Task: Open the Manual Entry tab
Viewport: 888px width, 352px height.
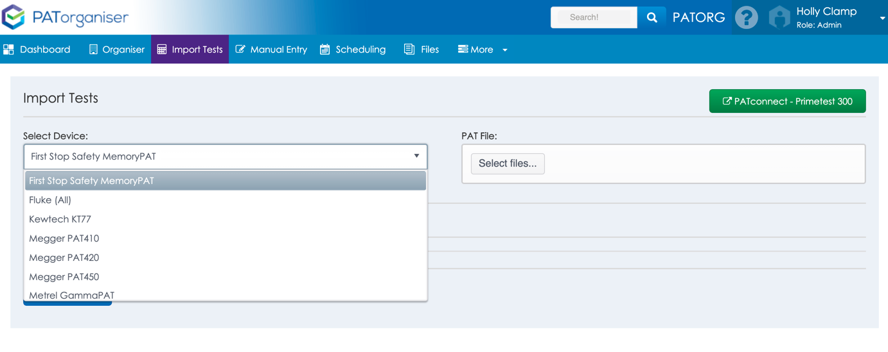Action: pos(271,49)
